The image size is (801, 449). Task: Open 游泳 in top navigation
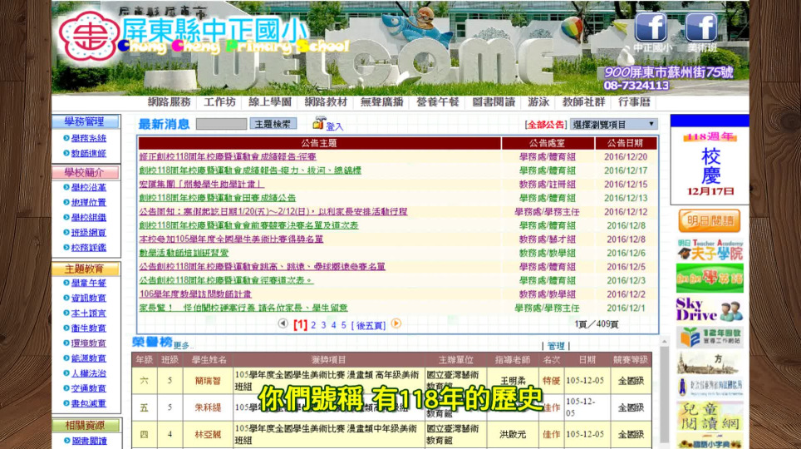[x=538, y=102]
